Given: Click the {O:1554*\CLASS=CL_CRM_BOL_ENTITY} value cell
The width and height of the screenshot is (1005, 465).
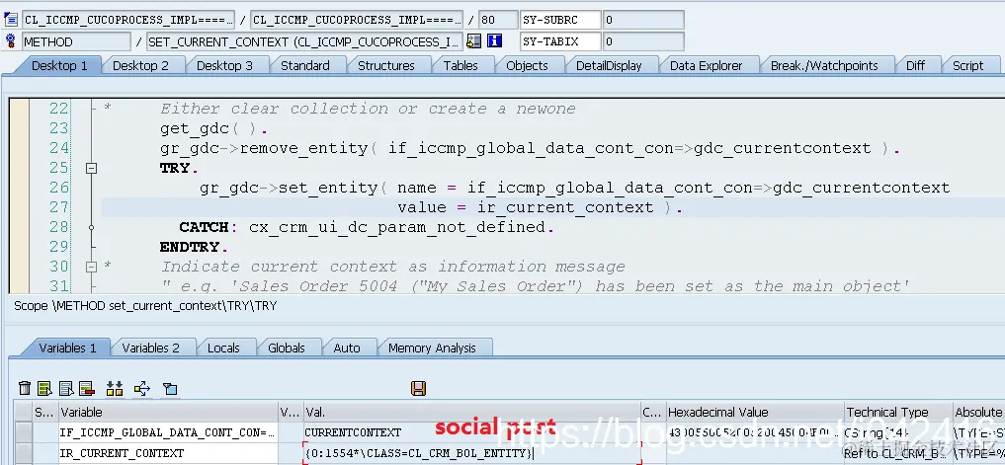Looking at the screenshot, I should pos(471,453).
